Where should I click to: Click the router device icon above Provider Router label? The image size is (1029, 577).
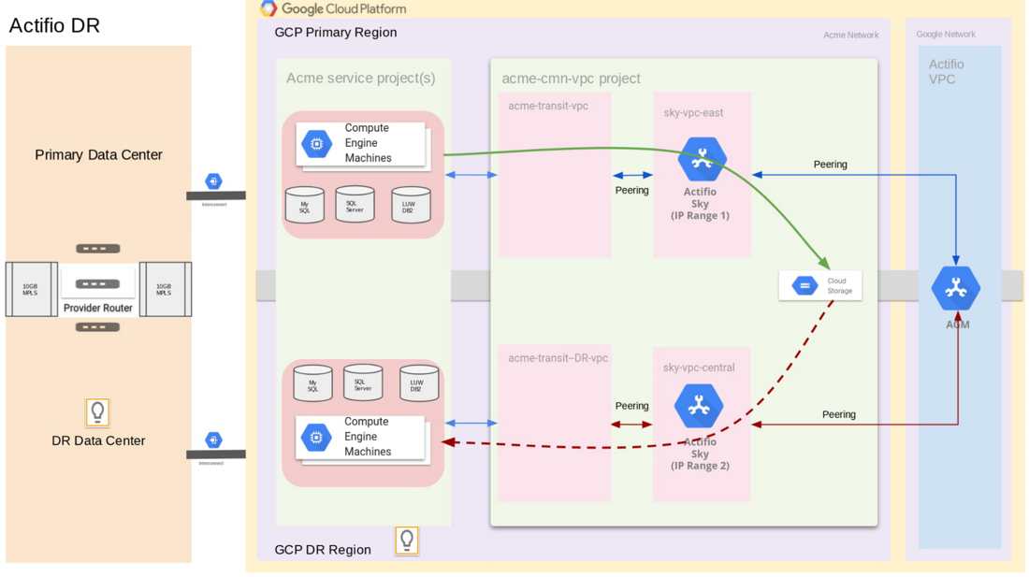coord(98,284)
